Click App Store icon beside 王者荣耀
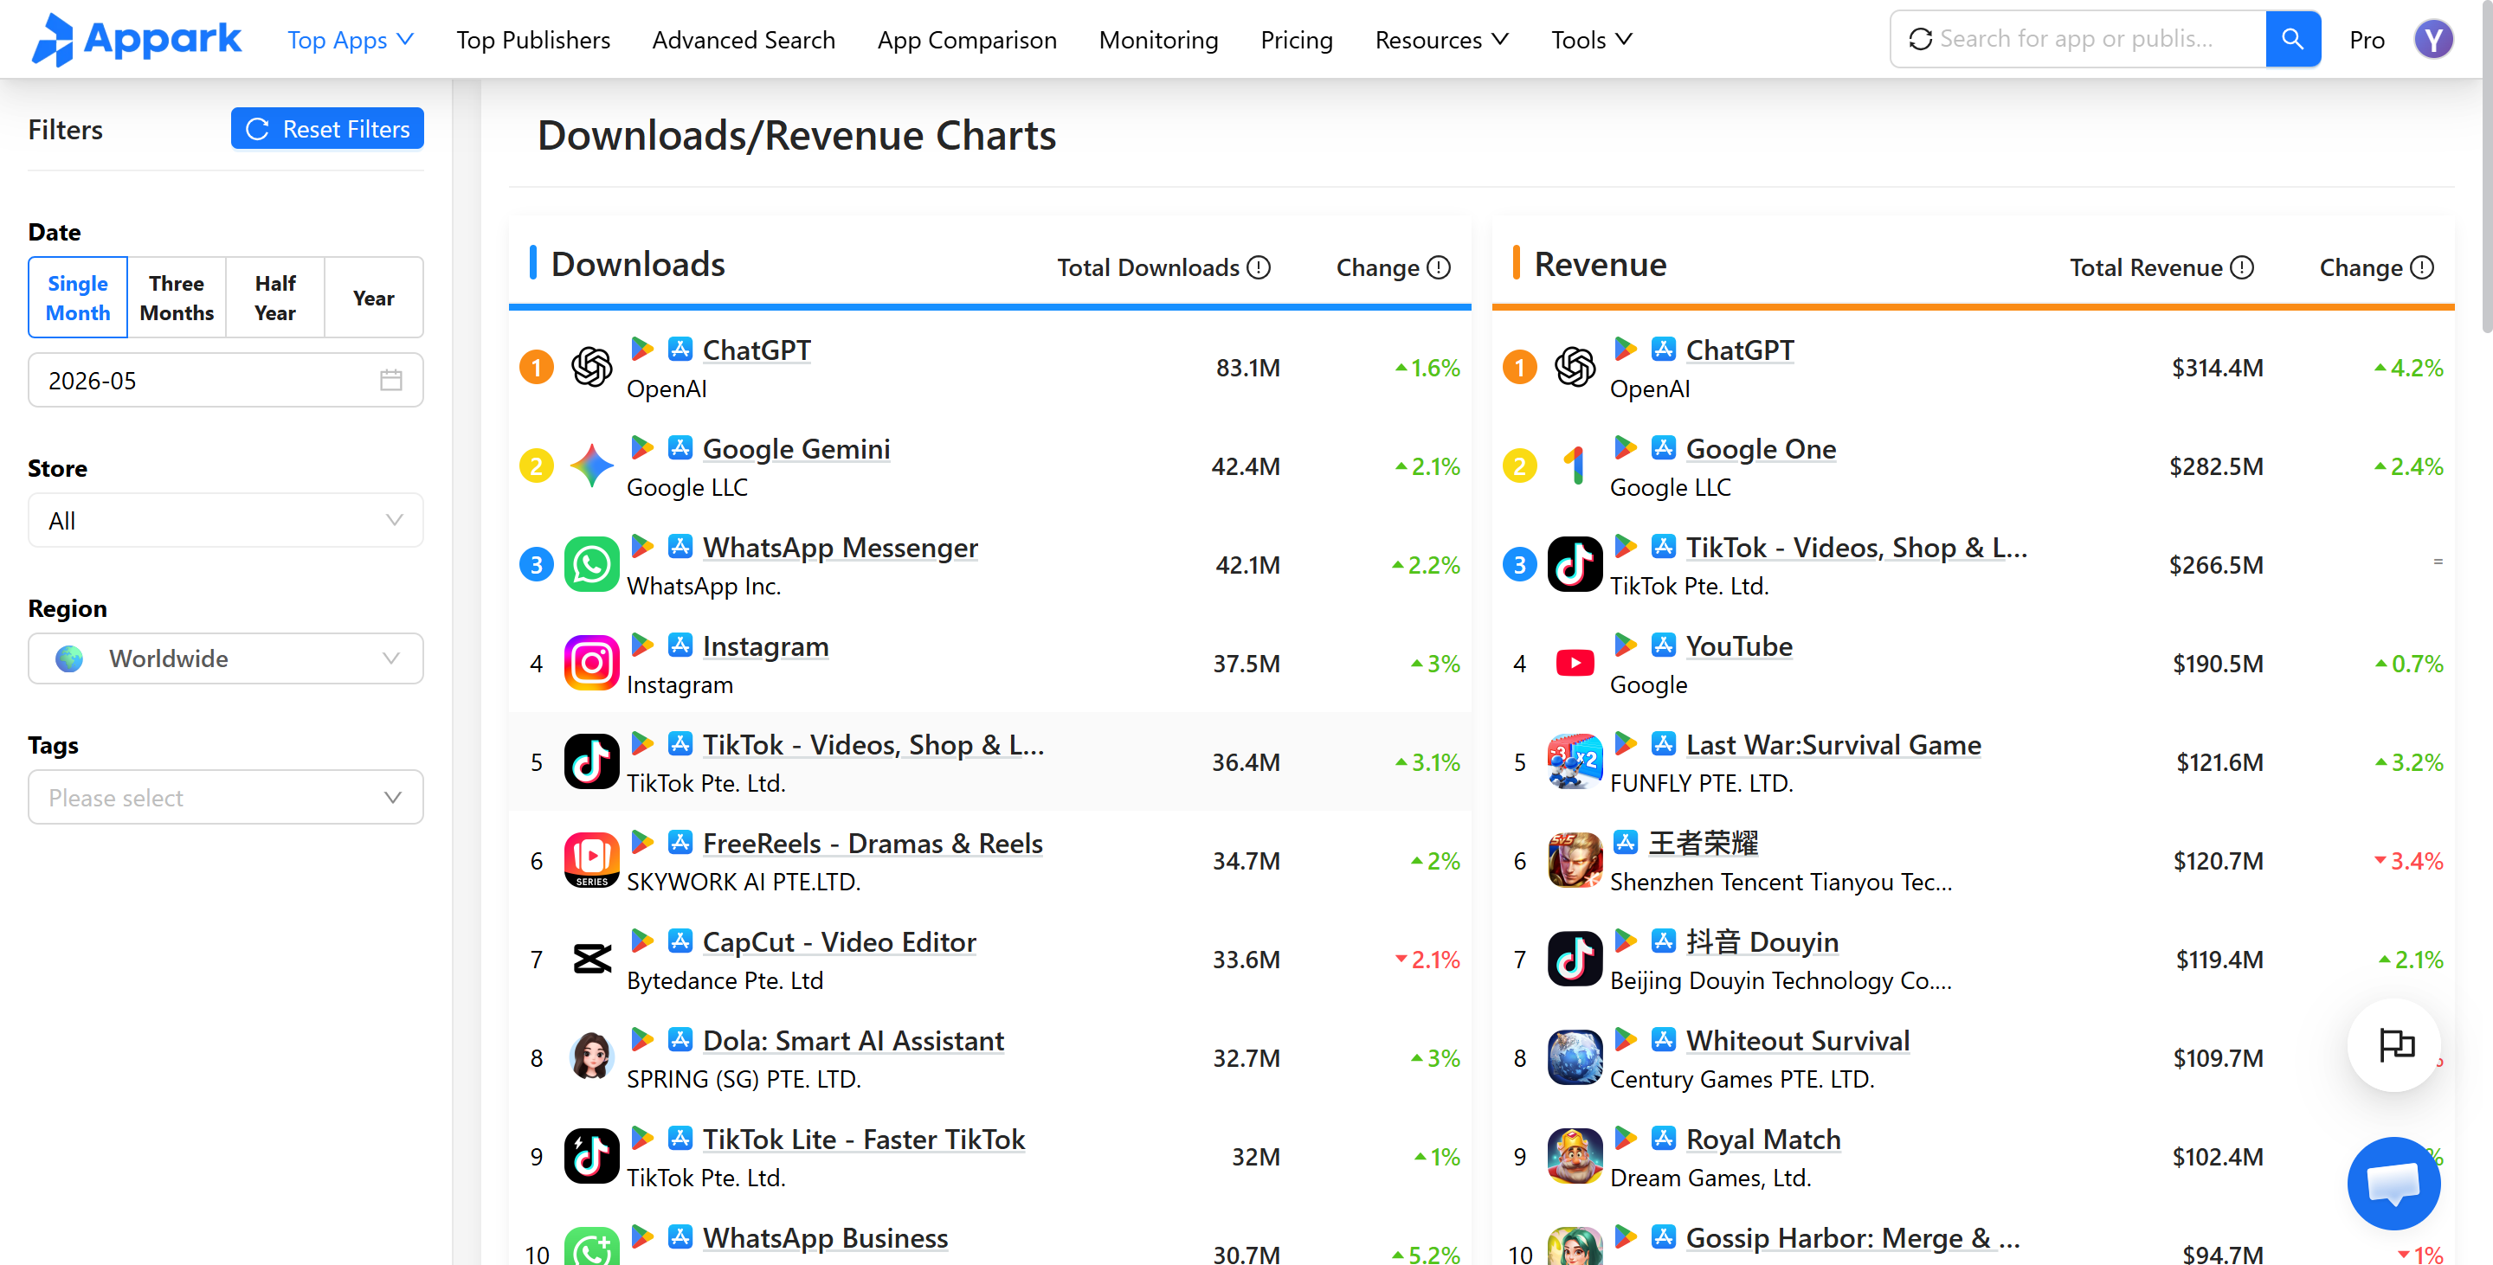The image size is (2493, 1265). (x=1626, y=843)
